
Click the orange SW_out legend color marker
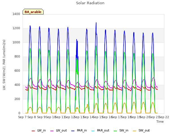click(x=134, y=131)
